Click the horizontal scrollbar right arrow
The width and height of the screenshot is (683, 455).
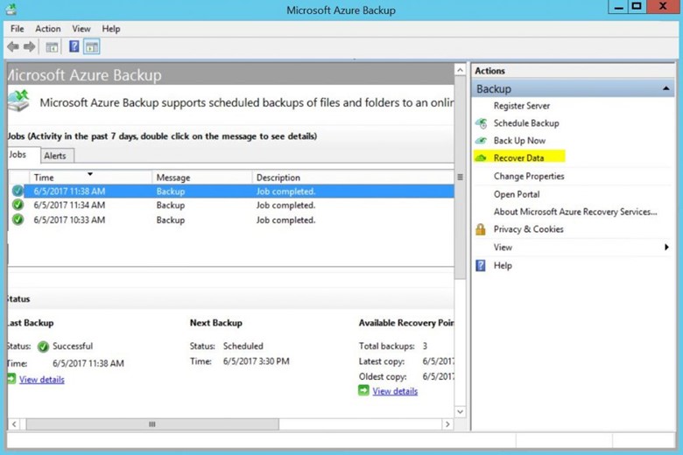pyautogui.click(x=447, y=424)
